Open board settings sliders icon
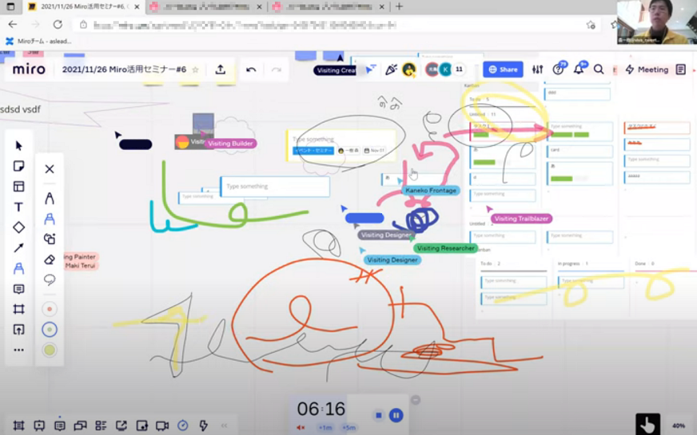The height and width of the screenshot is (435, 697). pyautogui.click(x=538, y=69)
